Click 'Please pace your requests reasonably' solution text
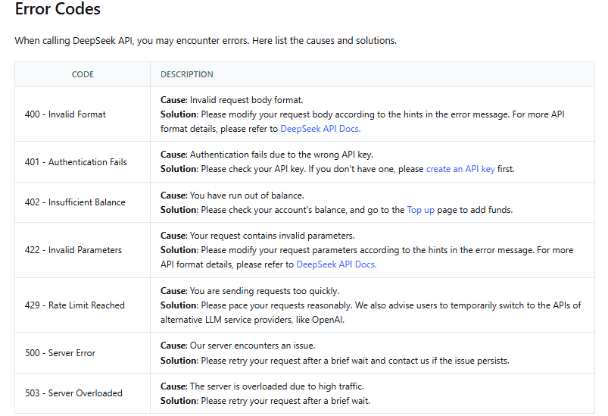Image resolution: width=608 pixels, height=416 pixels. tap(276, 306)
